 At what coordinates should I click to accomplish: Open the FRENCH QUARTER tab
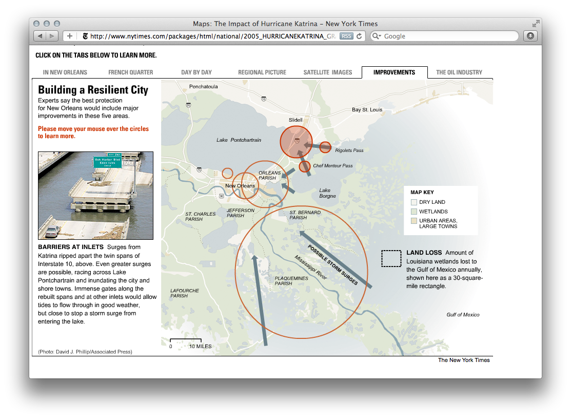click(x=130, y=72)
